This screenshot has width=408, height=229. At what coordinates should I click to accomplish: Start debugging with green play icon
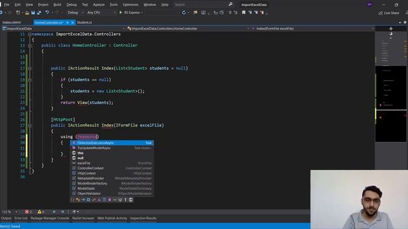(120, 13)
